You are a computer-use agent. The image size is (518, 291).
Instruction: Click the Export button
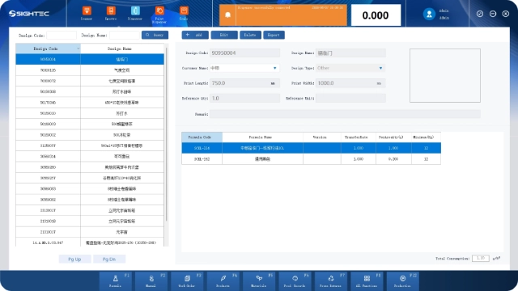(274, 35)
